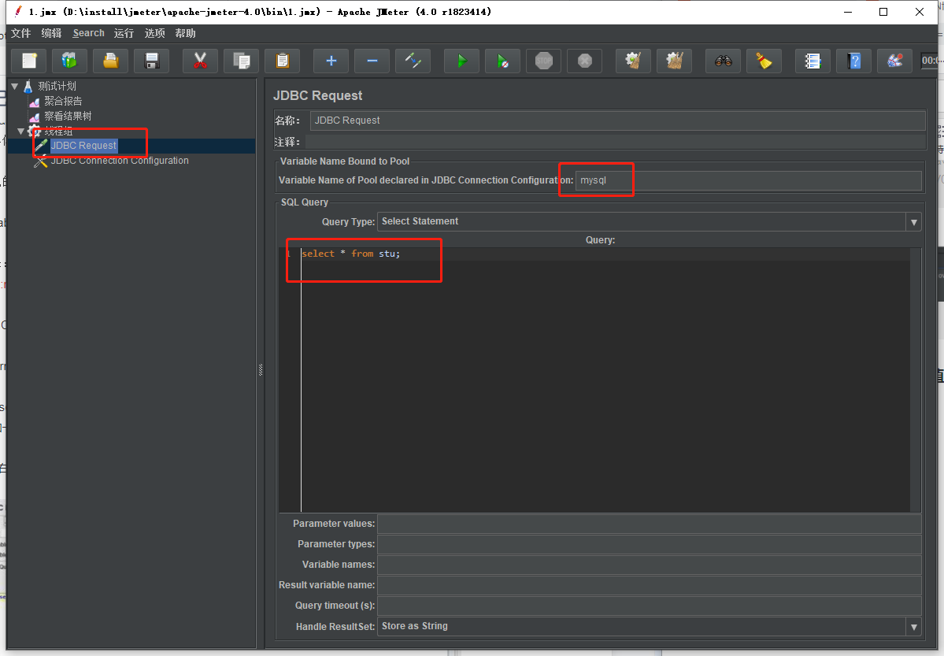Screen dimensions: 944x656
Task: Save the test plan with floppy icon
Action: [x=152, y=61]
